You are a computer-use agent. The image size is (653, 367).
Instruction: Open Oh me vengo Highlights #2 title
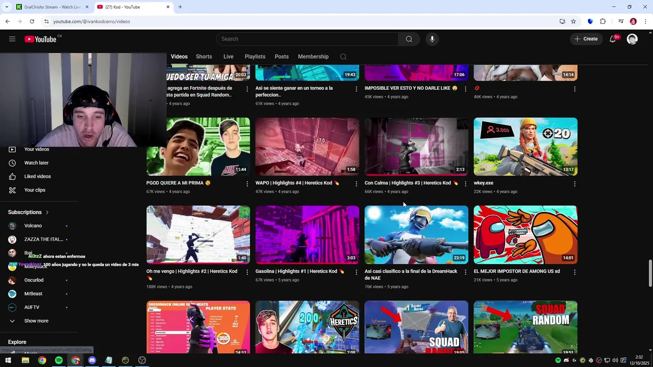coord(192,274)
